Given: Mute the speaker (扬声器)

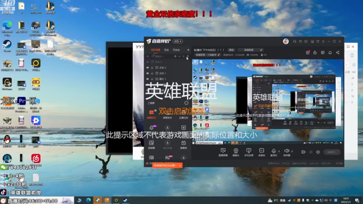Looking at the screenshot, I should coord(287,152).
